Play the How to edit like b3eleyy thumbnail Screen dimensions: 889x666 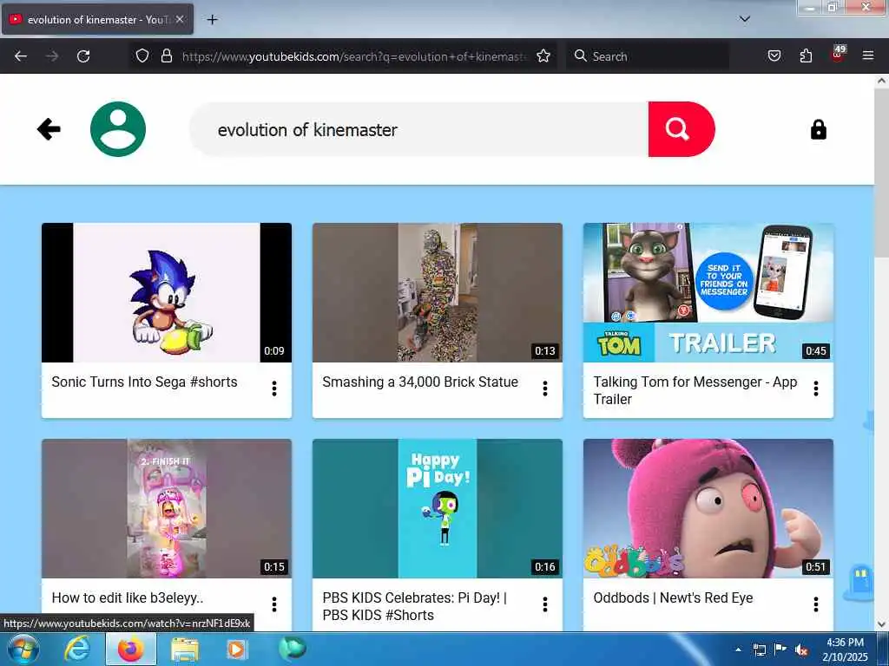click(x=167, y=508)
